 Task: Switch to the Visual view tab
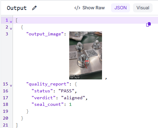coord(143,8)
